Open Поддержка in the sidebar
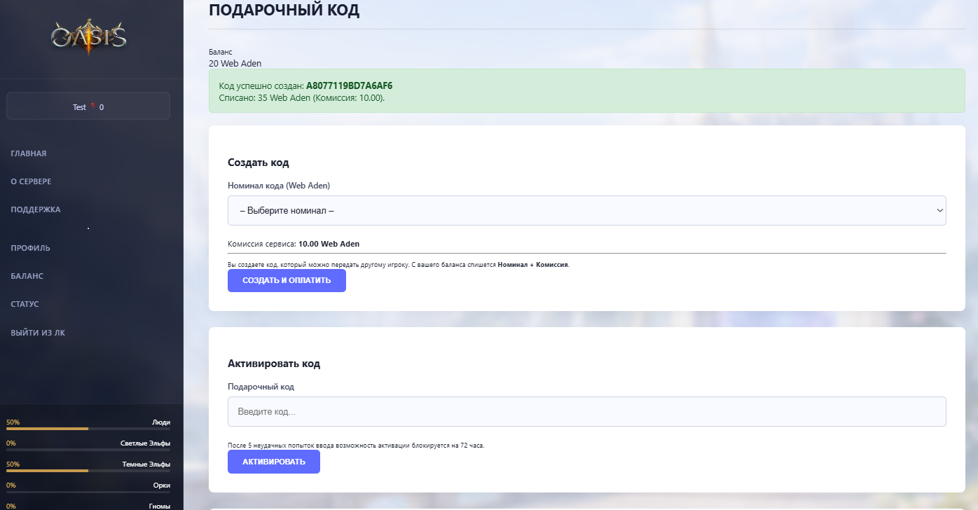 pos(36,209)
